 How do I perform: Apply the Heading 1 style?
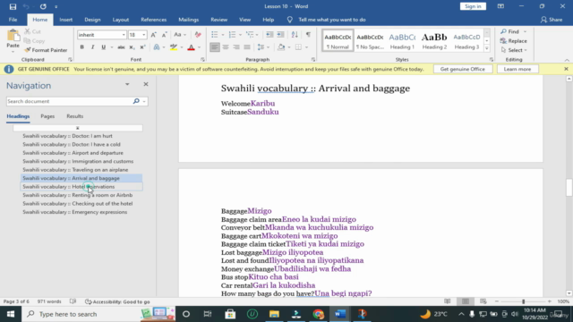402,40
